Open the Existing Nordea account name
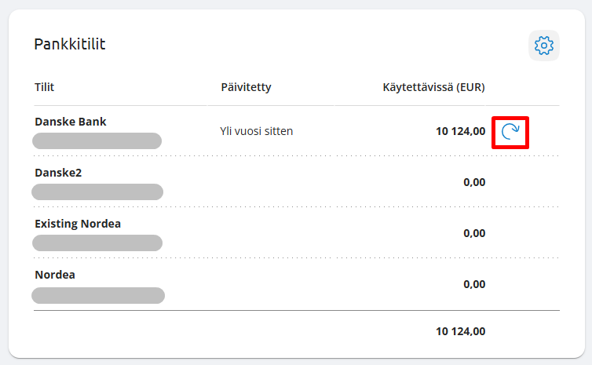 pyautogui.click(x=78, y=224)
